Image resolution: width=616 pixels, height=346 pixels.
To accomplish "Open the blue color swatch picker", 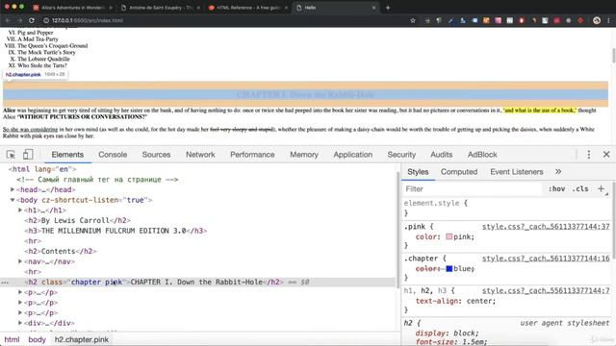I will (x=449, y=269).
